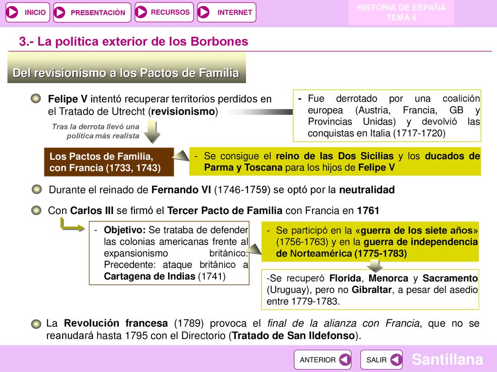The image size is (497, 372).
Task: Go to previous slide with ANTERIOR
Action: click(322, 360)
